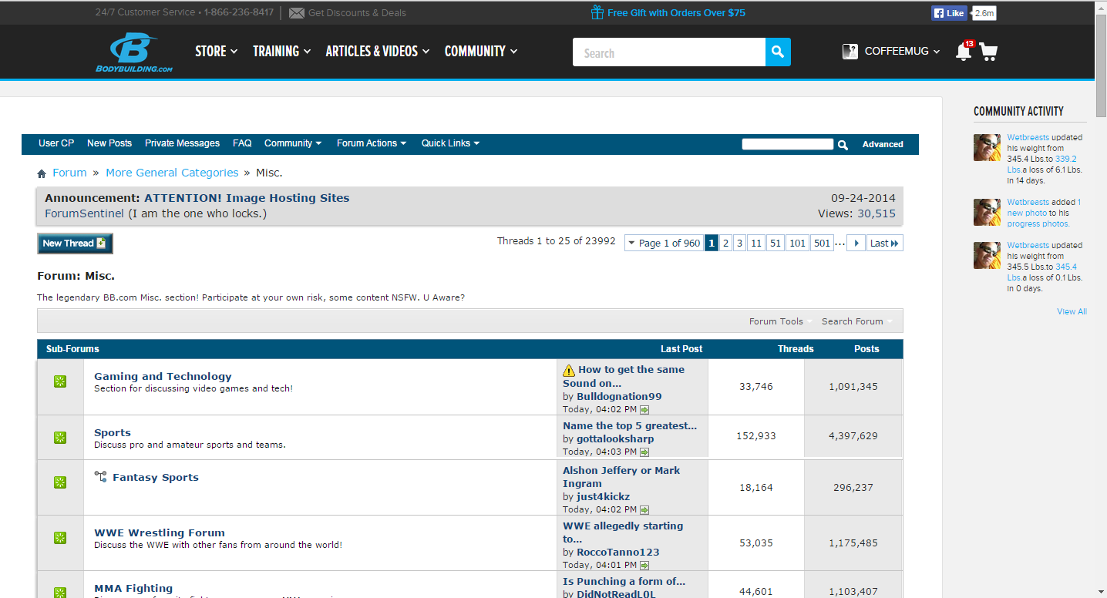Go to last post icon in Sports row
The height and width of the screenshot is (598, 1107).
coord(644,452)
